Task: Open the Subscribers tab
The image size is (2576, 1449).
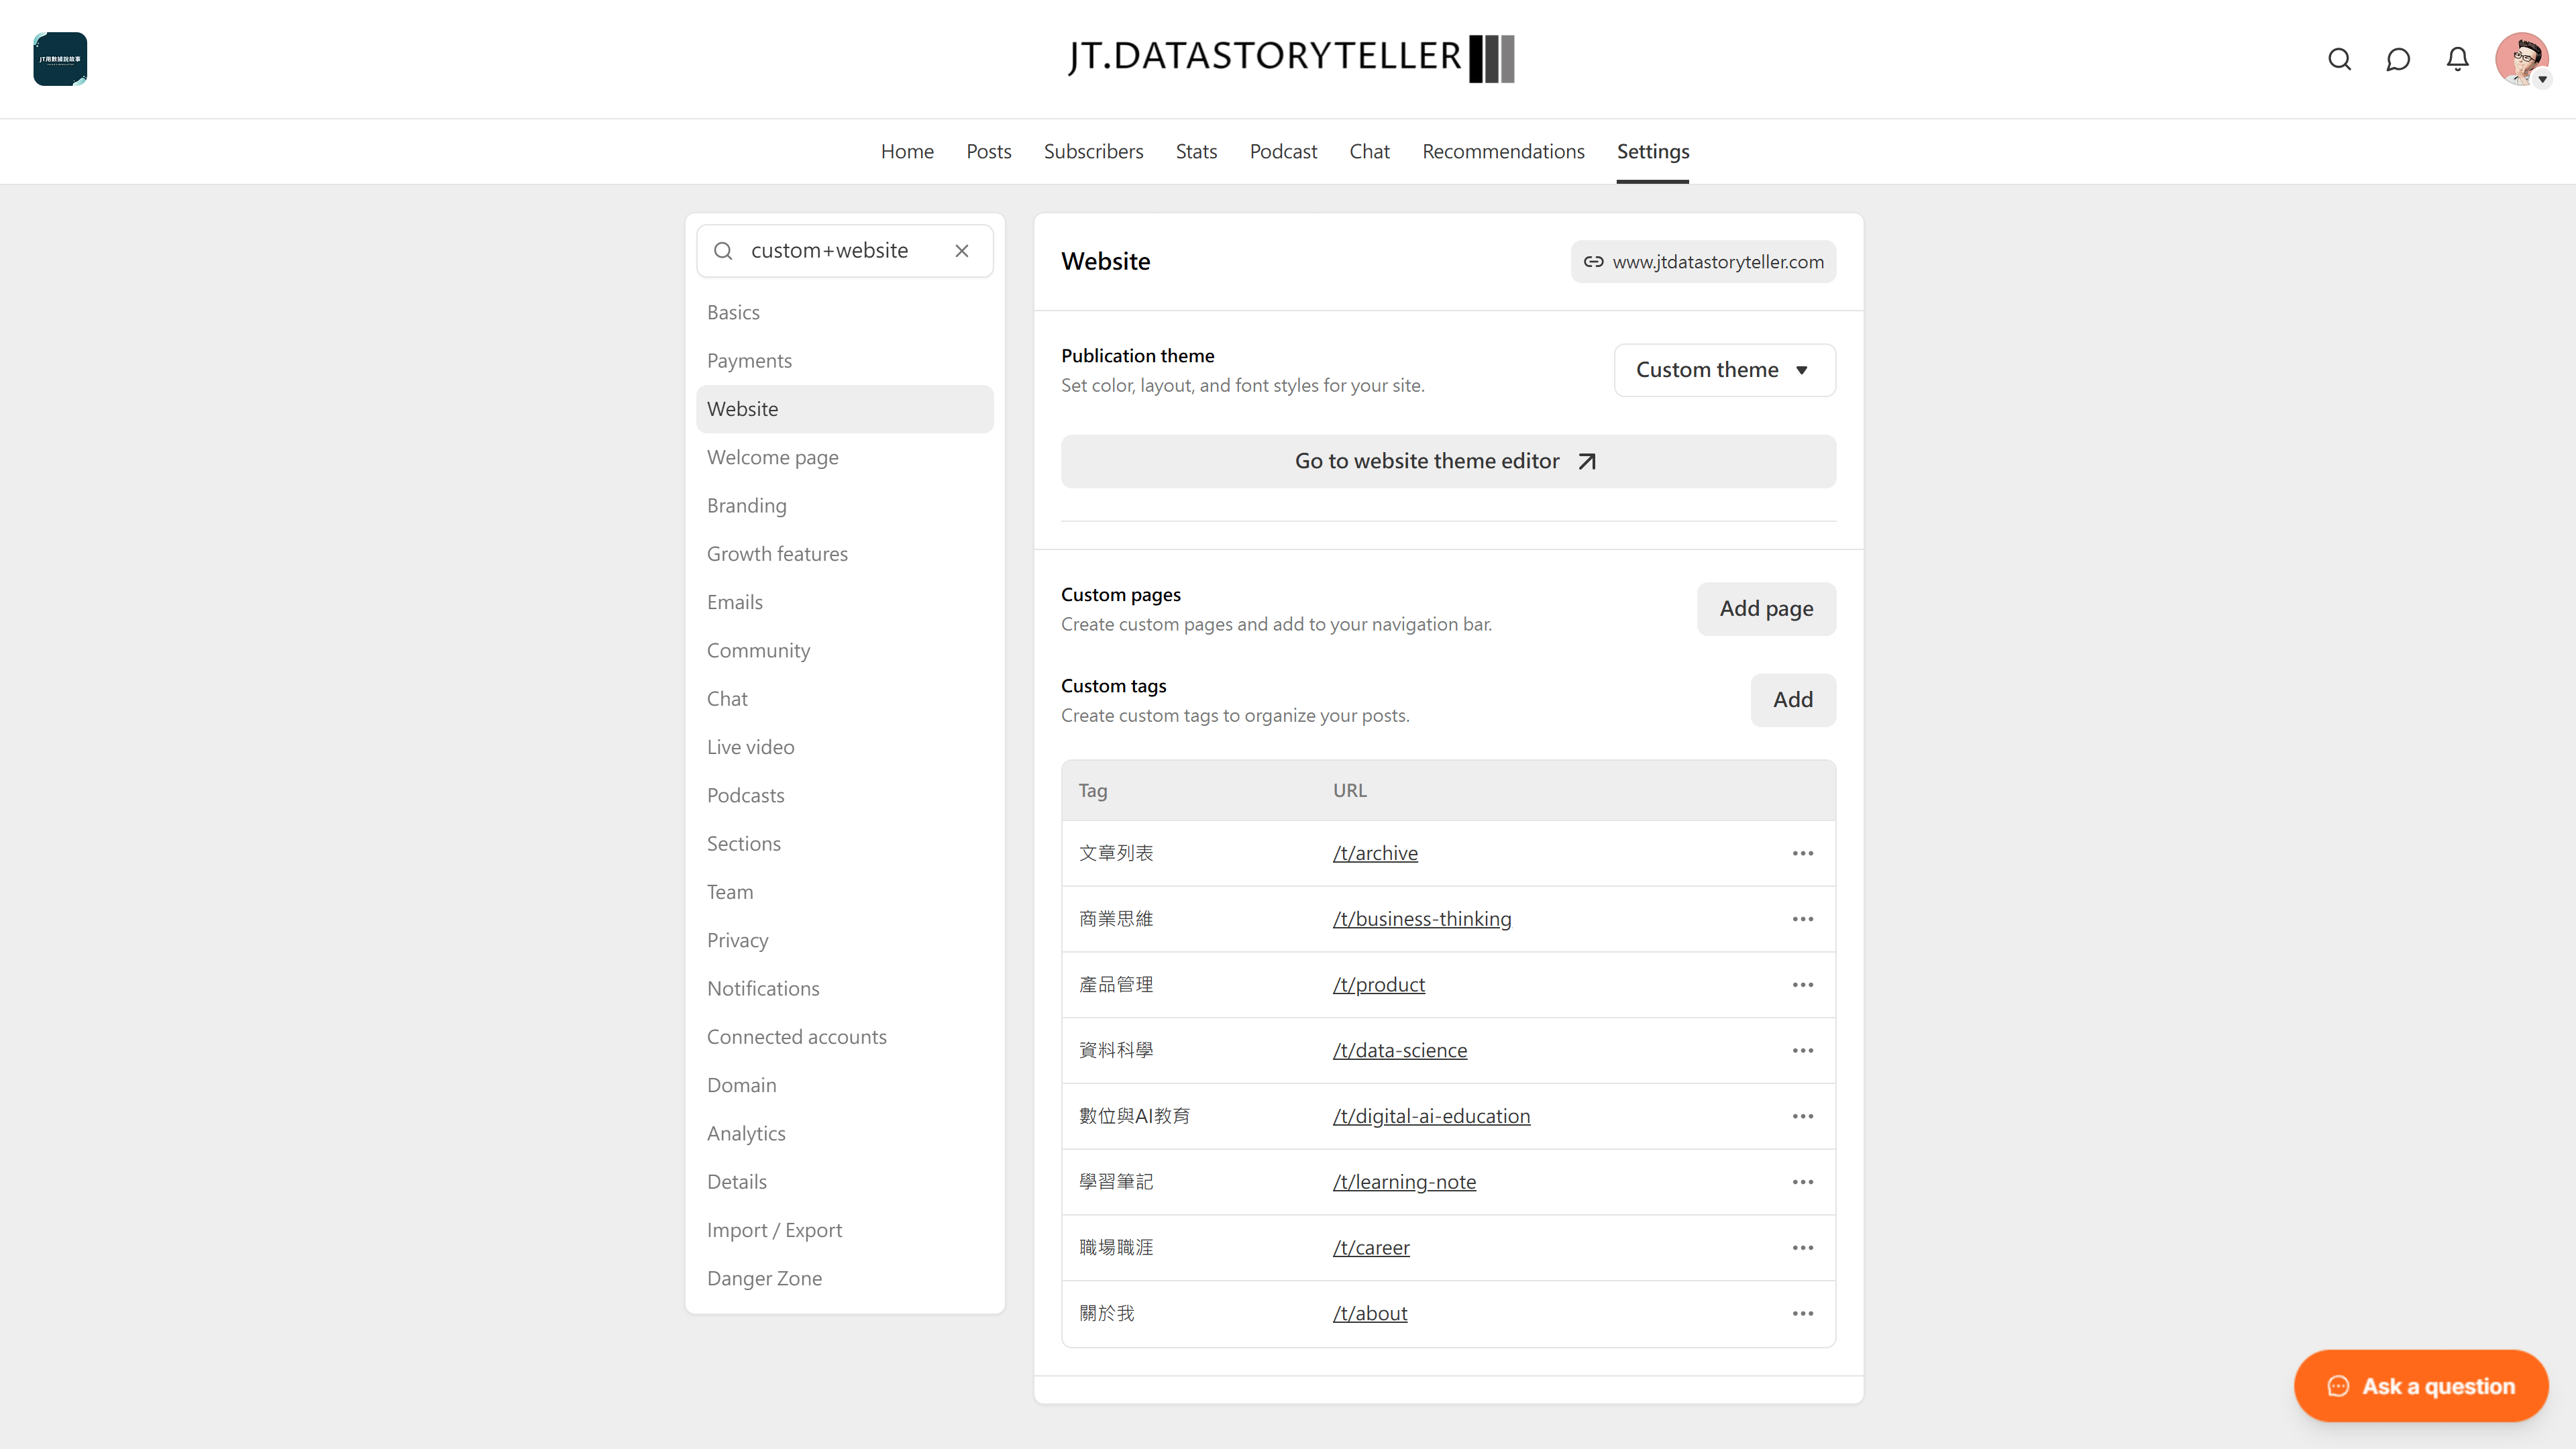Action: (1093, 151)
